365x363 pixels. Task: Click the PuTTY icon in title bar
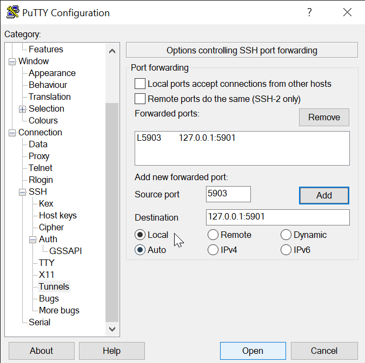pyautogui.click(x=13, y=12)
